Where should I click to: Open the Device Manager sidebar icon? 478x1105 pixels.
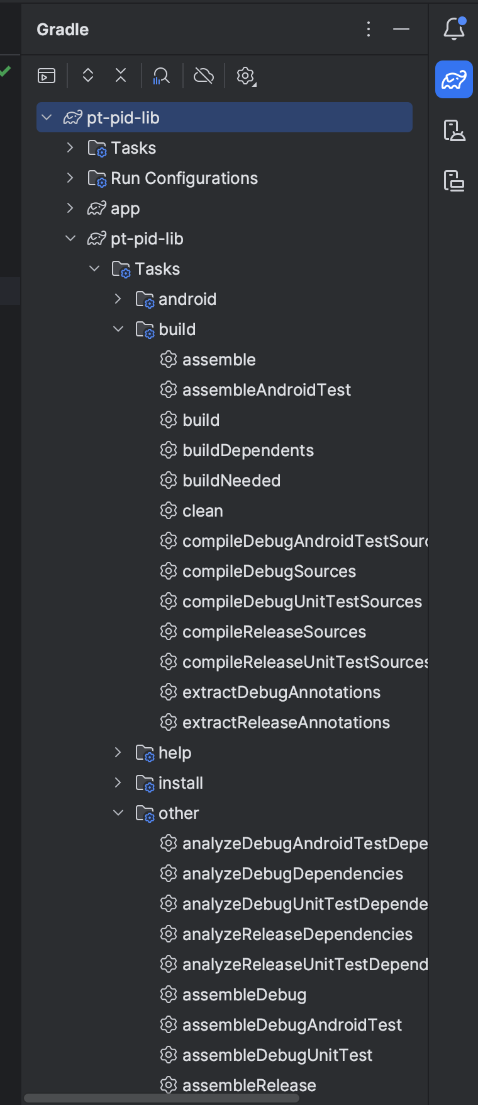coord(454,130)
